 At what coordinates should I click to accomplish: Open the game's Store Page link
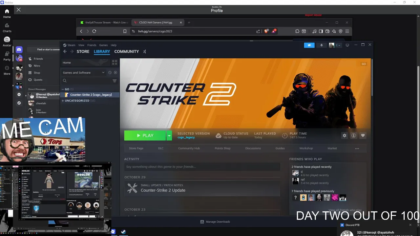136,148
